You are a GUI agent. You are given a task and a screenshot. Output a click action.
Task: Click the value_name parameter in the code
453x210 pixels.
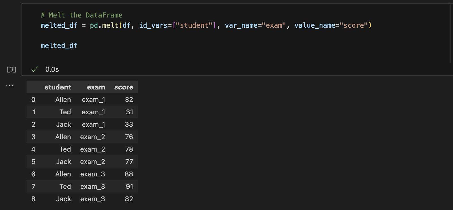coord(315,25)
